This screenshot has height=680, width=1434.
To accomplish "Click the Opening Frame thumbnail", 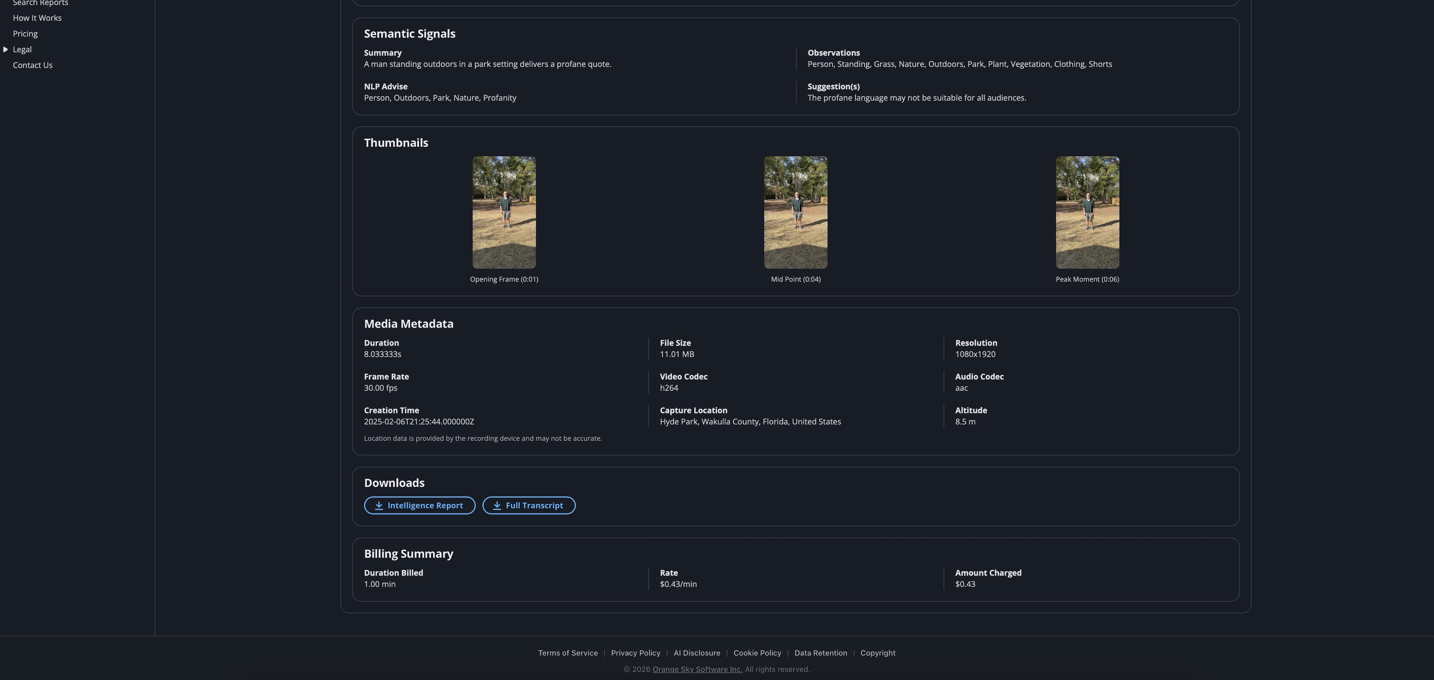I will [504, 212].
